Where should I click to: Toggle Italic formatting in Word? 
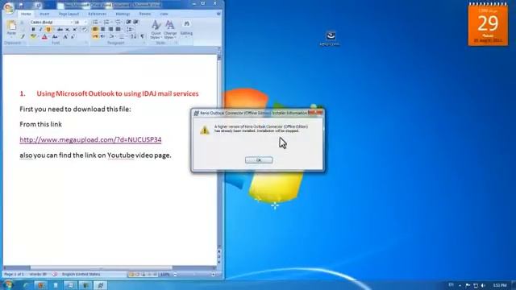[40, 29]
